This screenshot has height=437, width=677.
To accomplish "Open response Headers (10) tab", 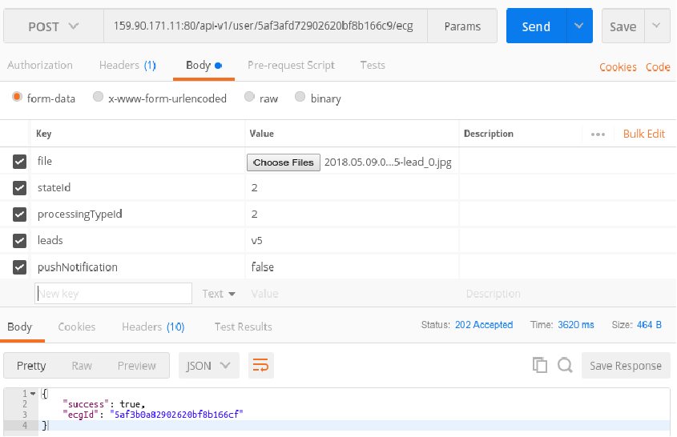I will pos(153,327).
